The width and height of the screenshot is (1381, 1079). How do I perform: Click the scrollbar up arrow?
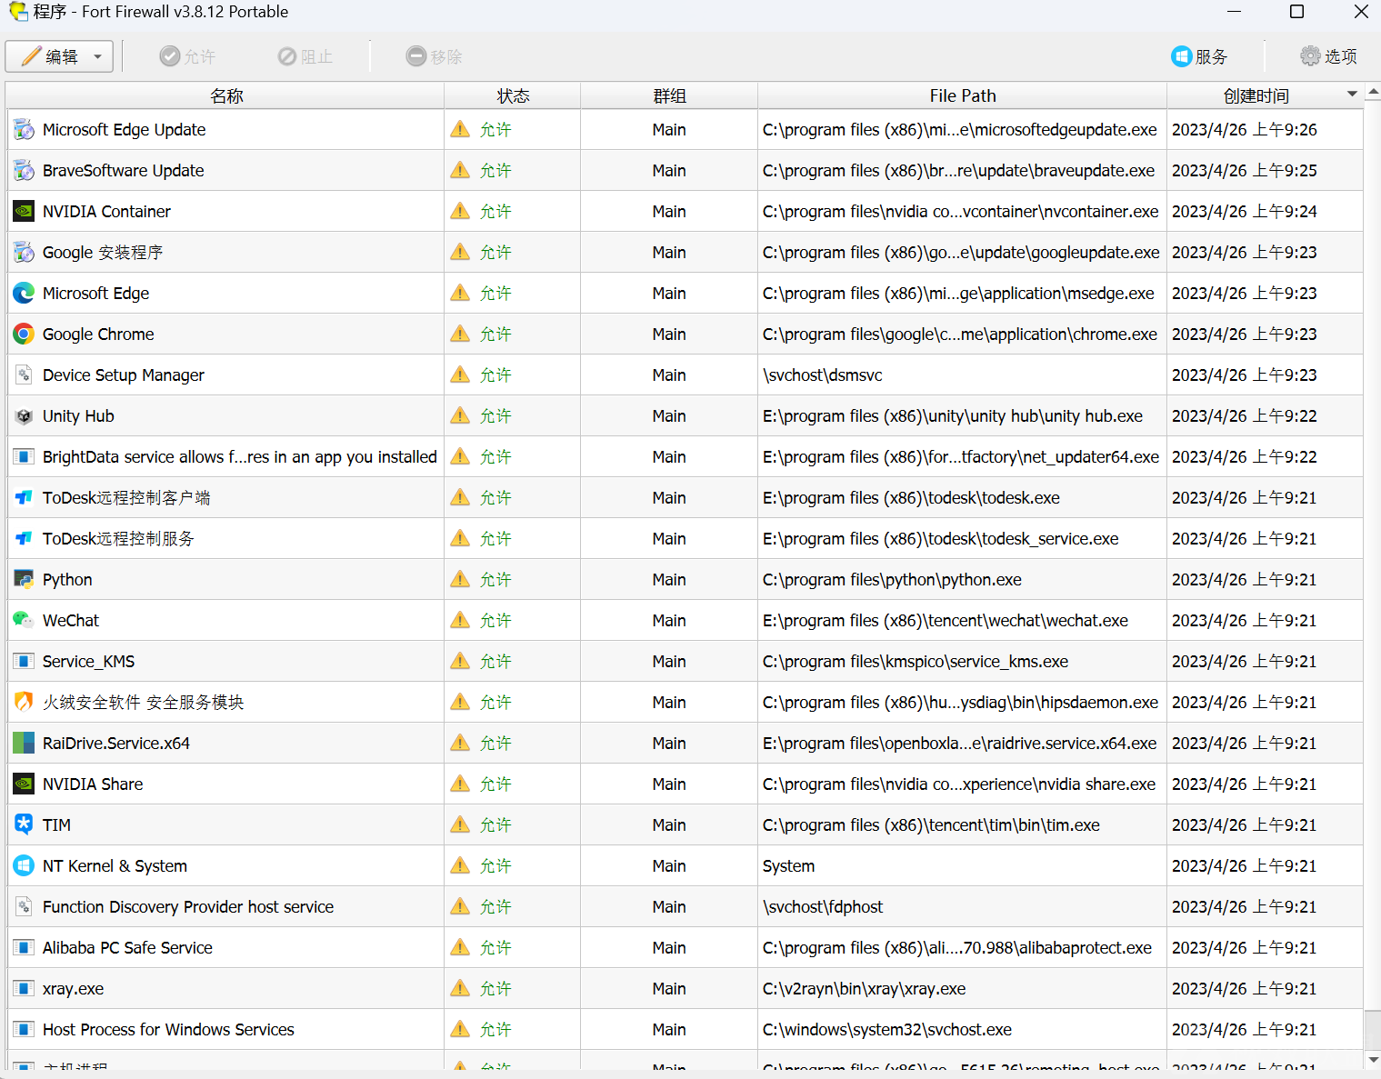coord(1373,91)
